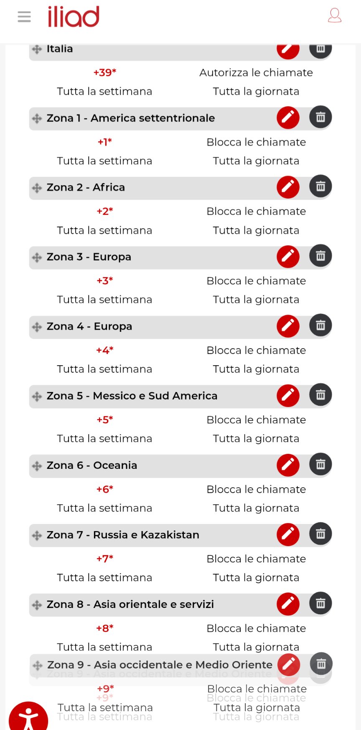
Task: Delete the Zona 1 America settentrionale rule
Action: [x=320, y=117]
